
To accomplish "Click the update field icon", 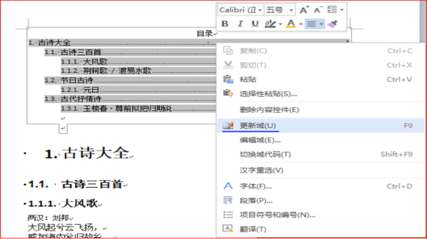I will coord(228,125).
